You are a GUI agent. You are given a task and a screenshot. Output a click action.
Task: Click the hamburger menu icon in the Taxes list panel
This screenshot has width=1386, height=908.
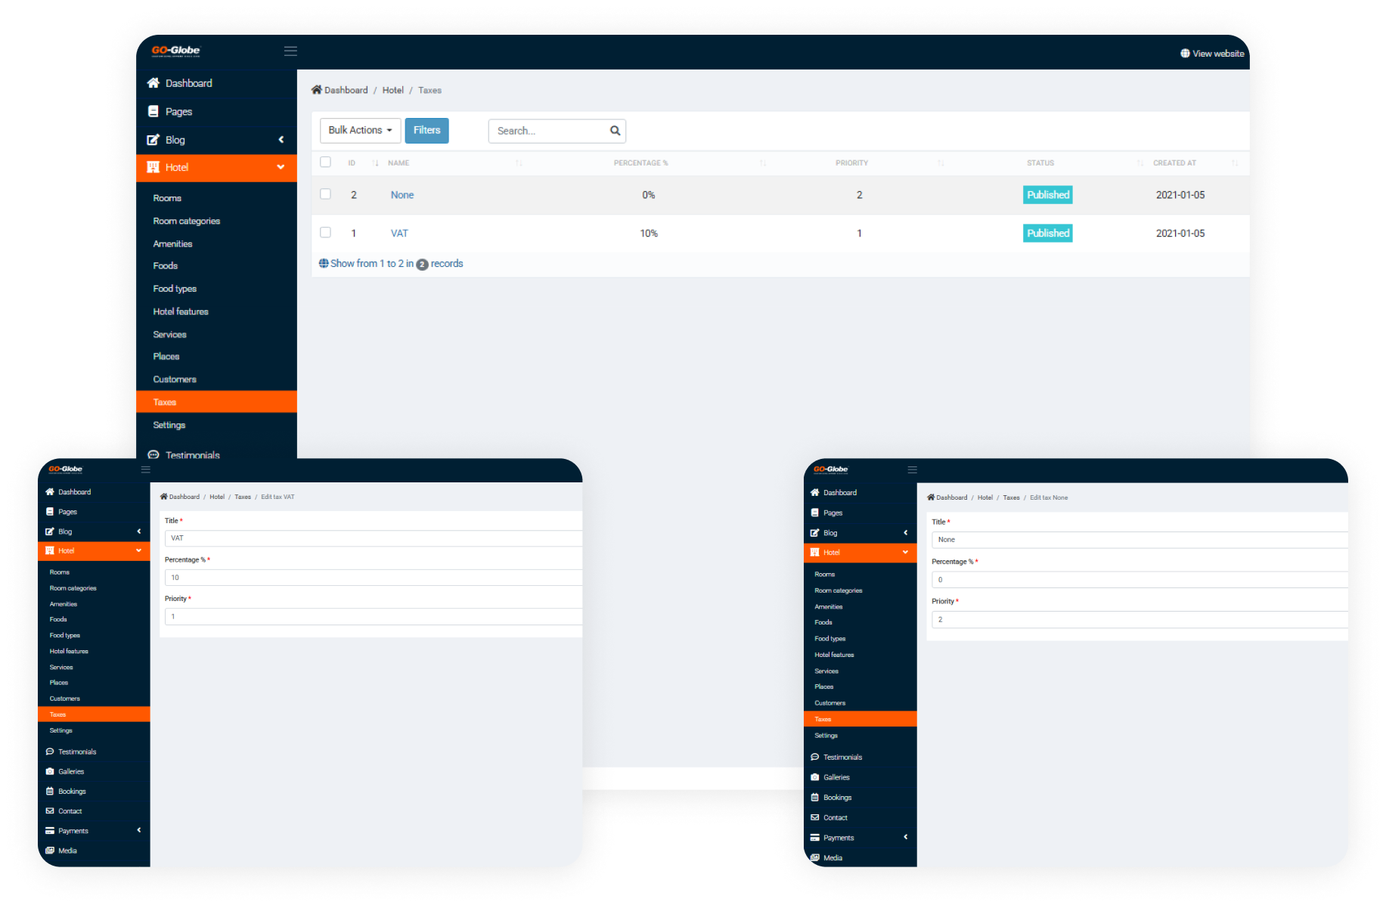click(x=290, y=51)
